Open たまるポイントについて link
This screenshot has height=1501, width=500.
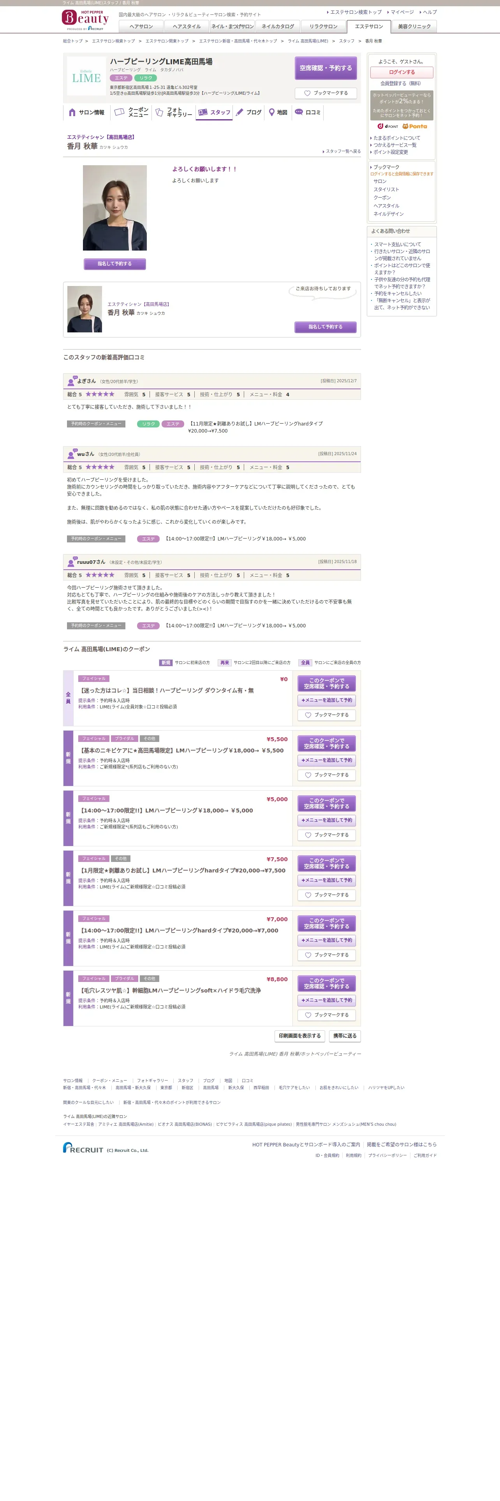[x=396, y=138]
